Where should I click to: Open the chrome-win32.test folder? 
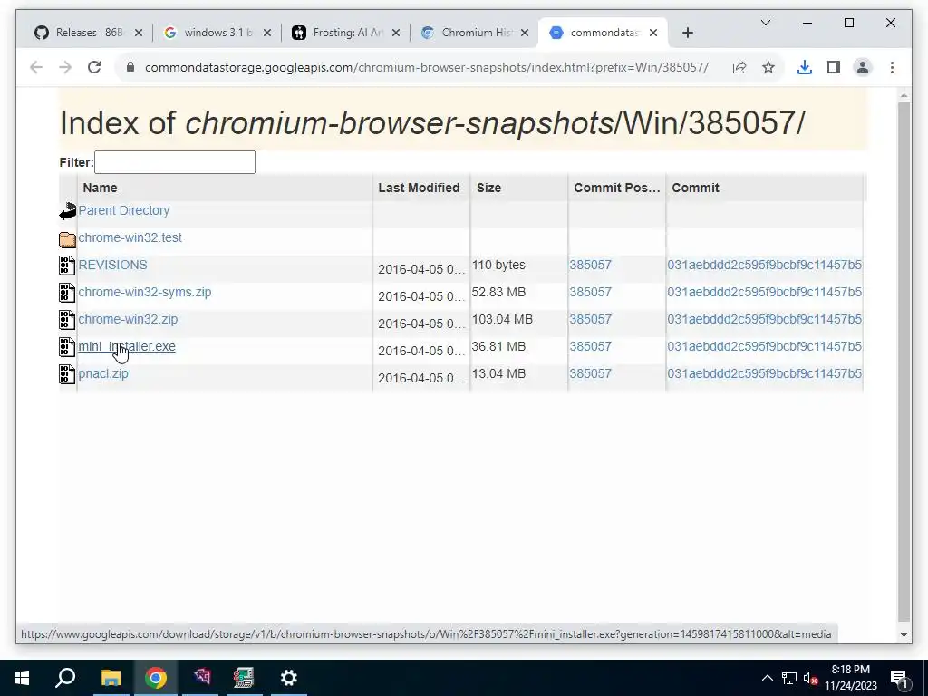pos(130,238)
